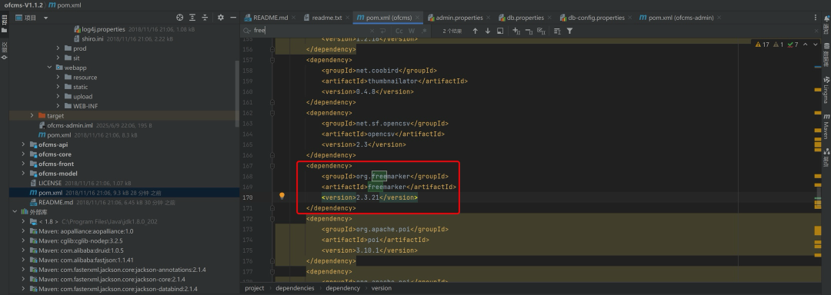Show intention lightbulb on line 170
This screenshot has width=831, height=295.
tap(282, 196)
